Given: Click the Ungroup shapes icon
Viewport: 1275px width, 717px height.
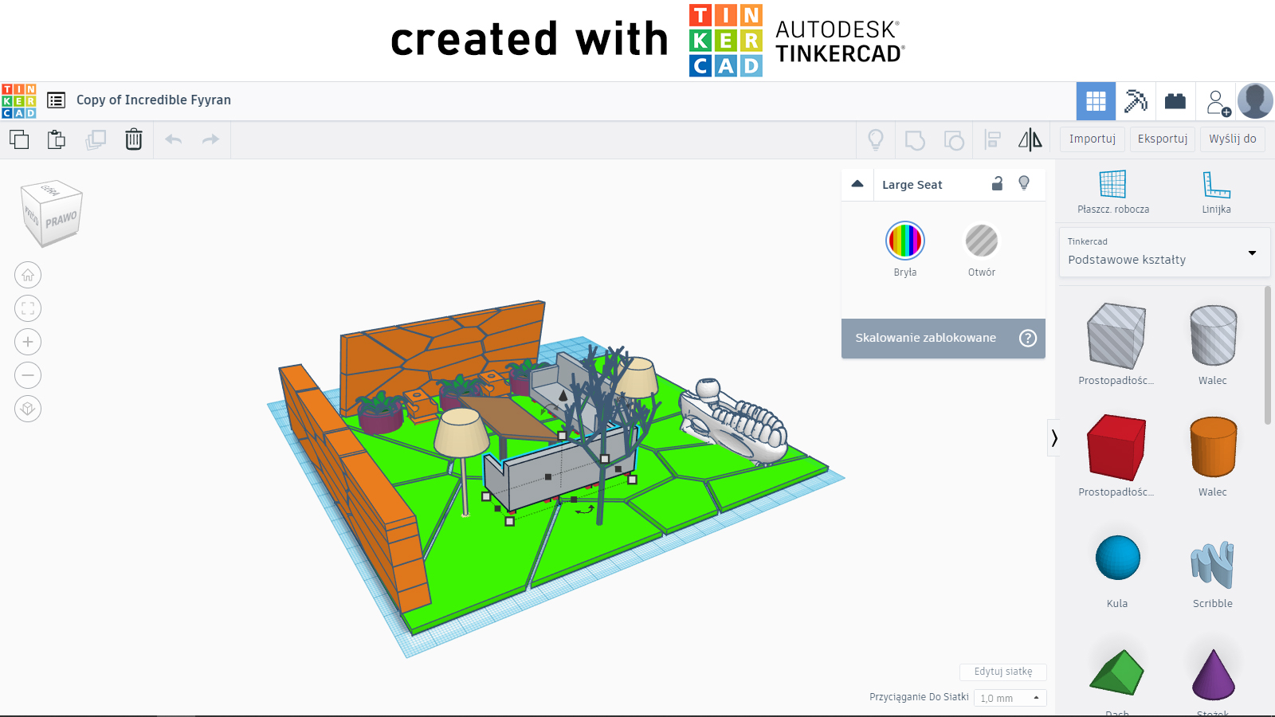Looking at the screenshot, I should point(954,140).
